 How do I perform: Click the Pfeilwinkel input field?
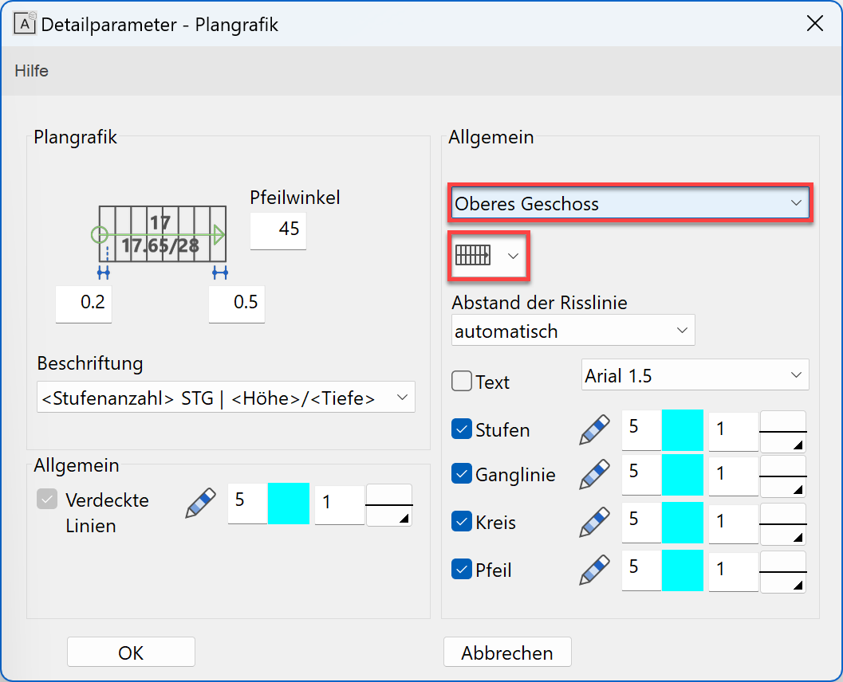(278, 229)
